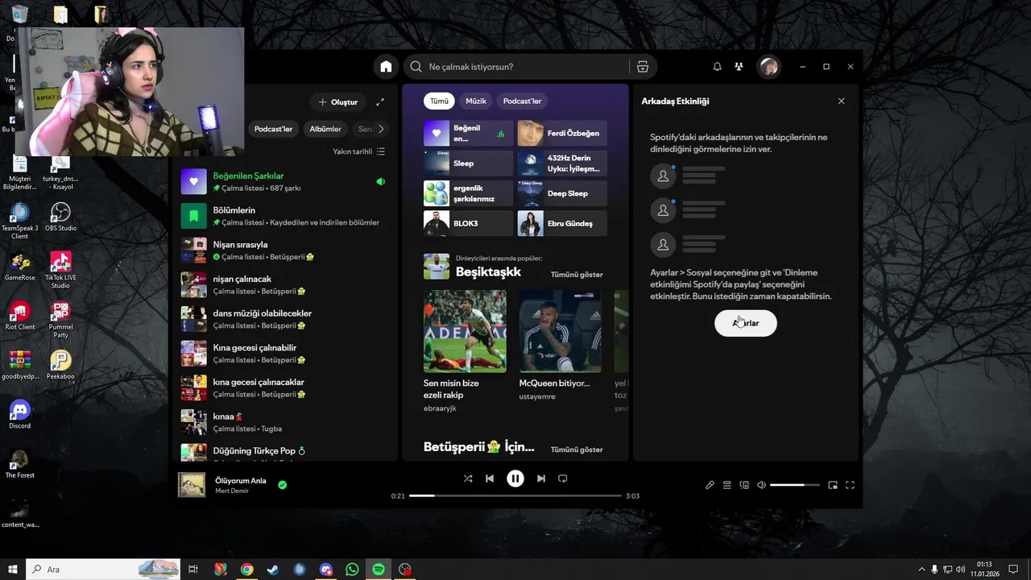Open Beğenilen shortcut tile
Image resolution: width=1031 pixels, height=580 pixels.
pos(468,133)
